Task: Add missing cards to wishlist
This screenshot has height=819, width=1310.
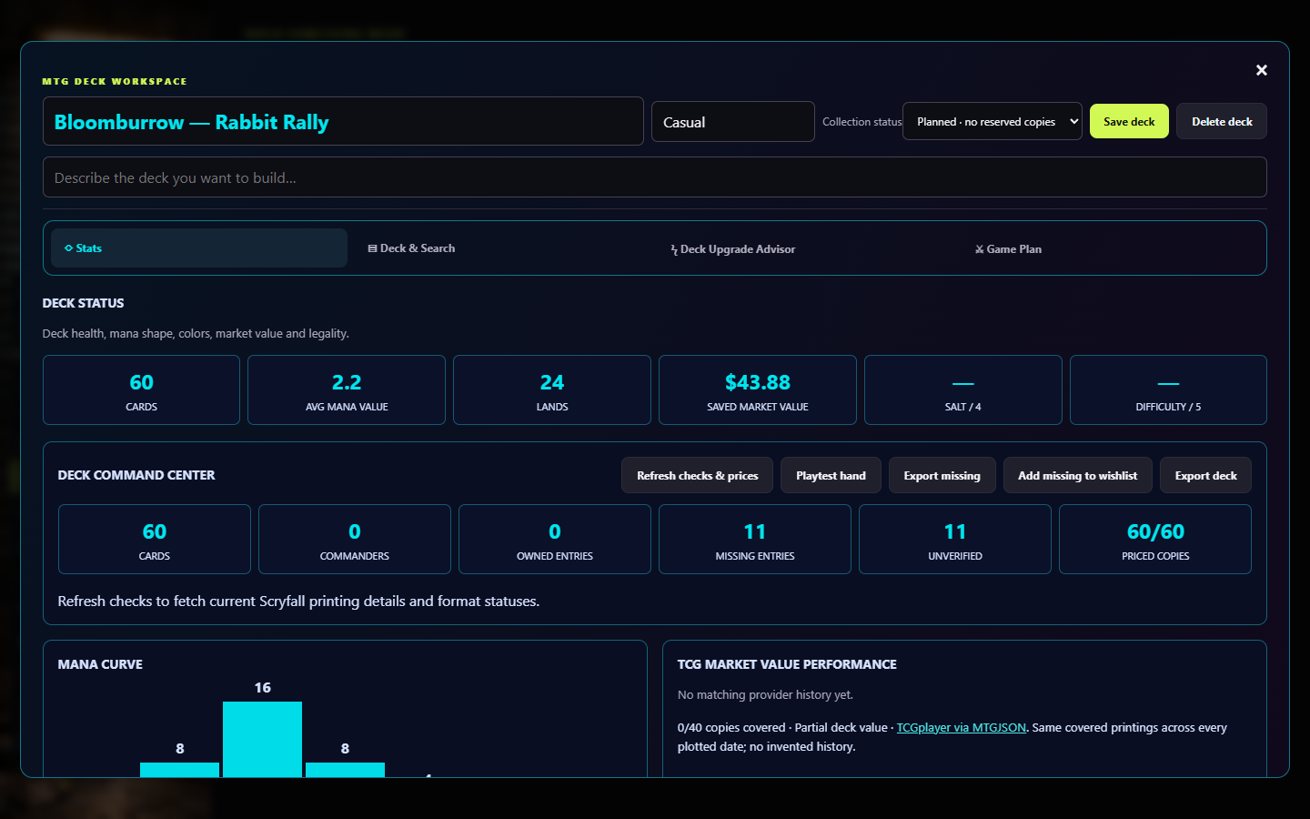Action: [1077, 476]
